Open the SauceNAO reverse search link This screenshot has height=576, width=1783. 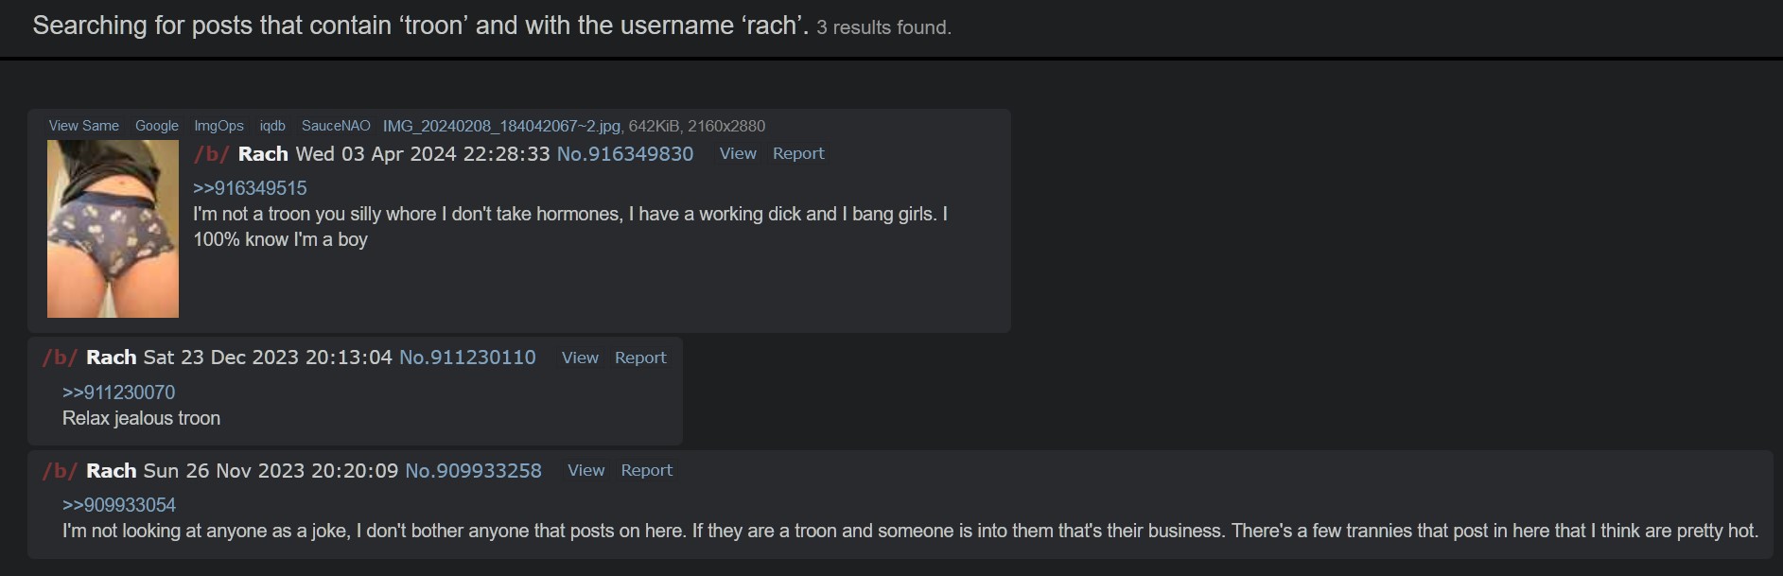point(336,126)
